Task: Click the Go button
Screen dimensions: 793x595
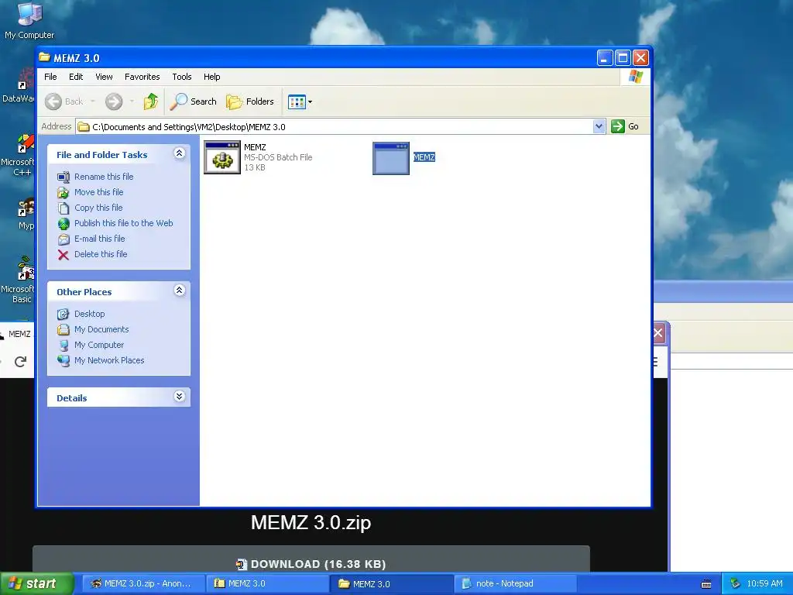Action: point(625,126)
